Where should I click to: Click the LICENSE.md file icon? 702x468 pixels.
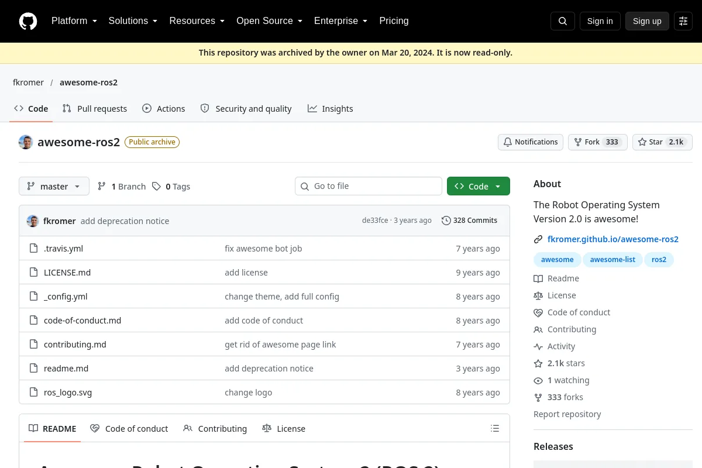(x=34, y=273)
